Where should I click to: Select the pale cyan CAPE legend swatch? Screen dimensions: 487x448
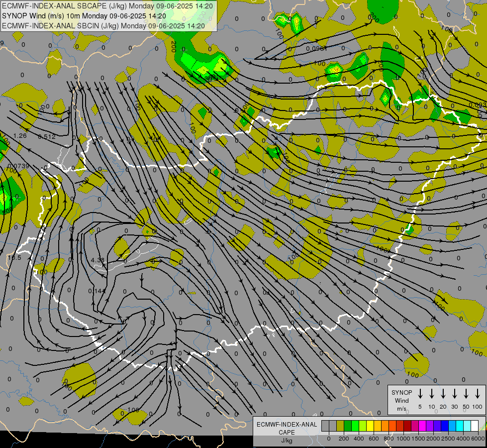pyautogui.click(x=468, y=426)
